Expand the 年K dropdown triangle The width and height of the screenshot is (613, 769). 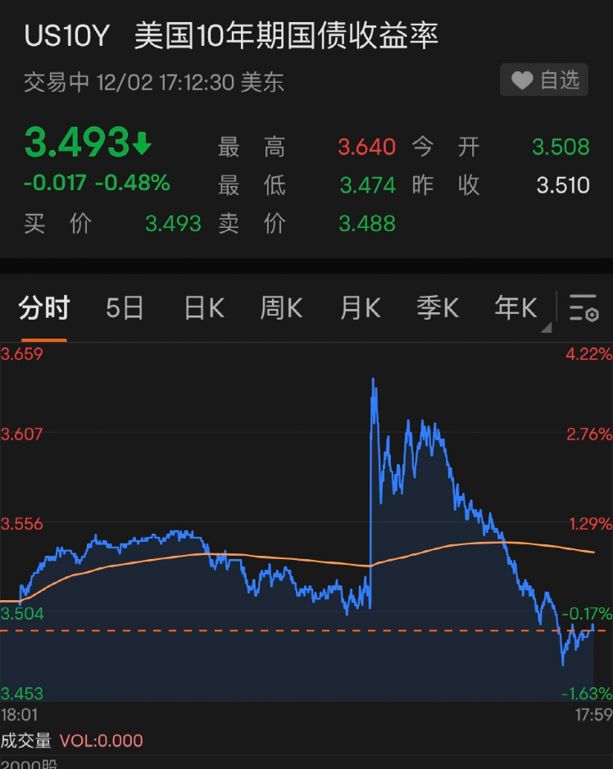(546, 328)
